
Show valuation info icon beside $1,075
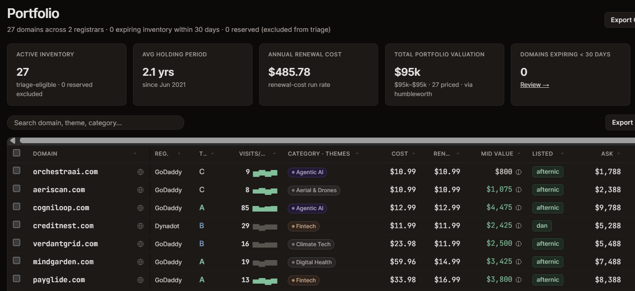point(519,190)
